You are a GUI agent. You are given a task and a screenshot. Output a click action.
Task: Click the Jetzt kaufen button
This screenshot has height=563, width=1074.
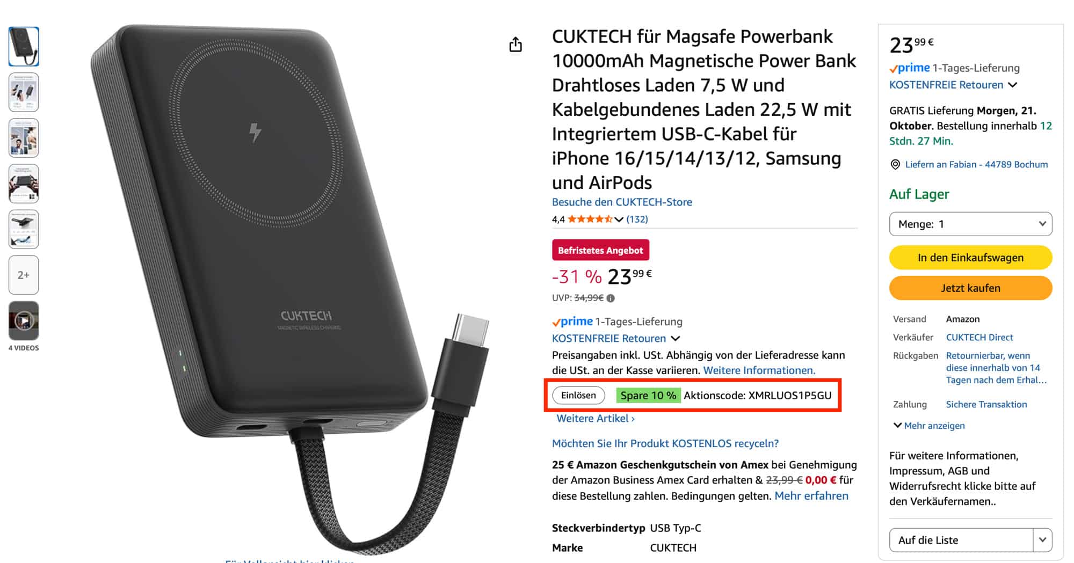coord(970,288)
